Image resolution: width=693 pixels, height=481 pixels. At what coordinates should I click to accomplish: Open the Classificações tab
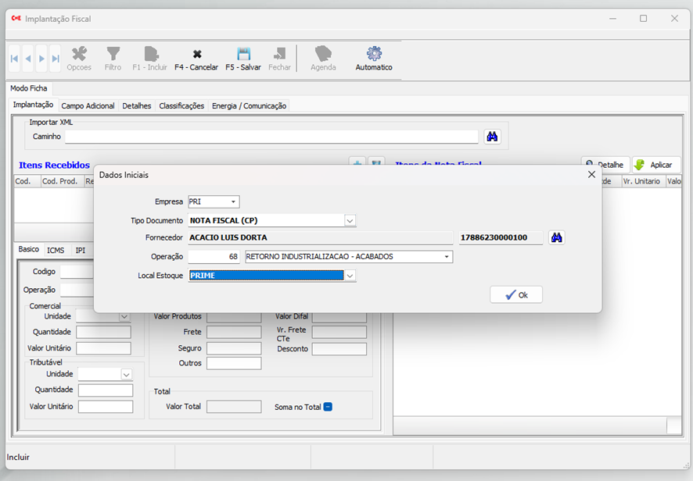181,105
